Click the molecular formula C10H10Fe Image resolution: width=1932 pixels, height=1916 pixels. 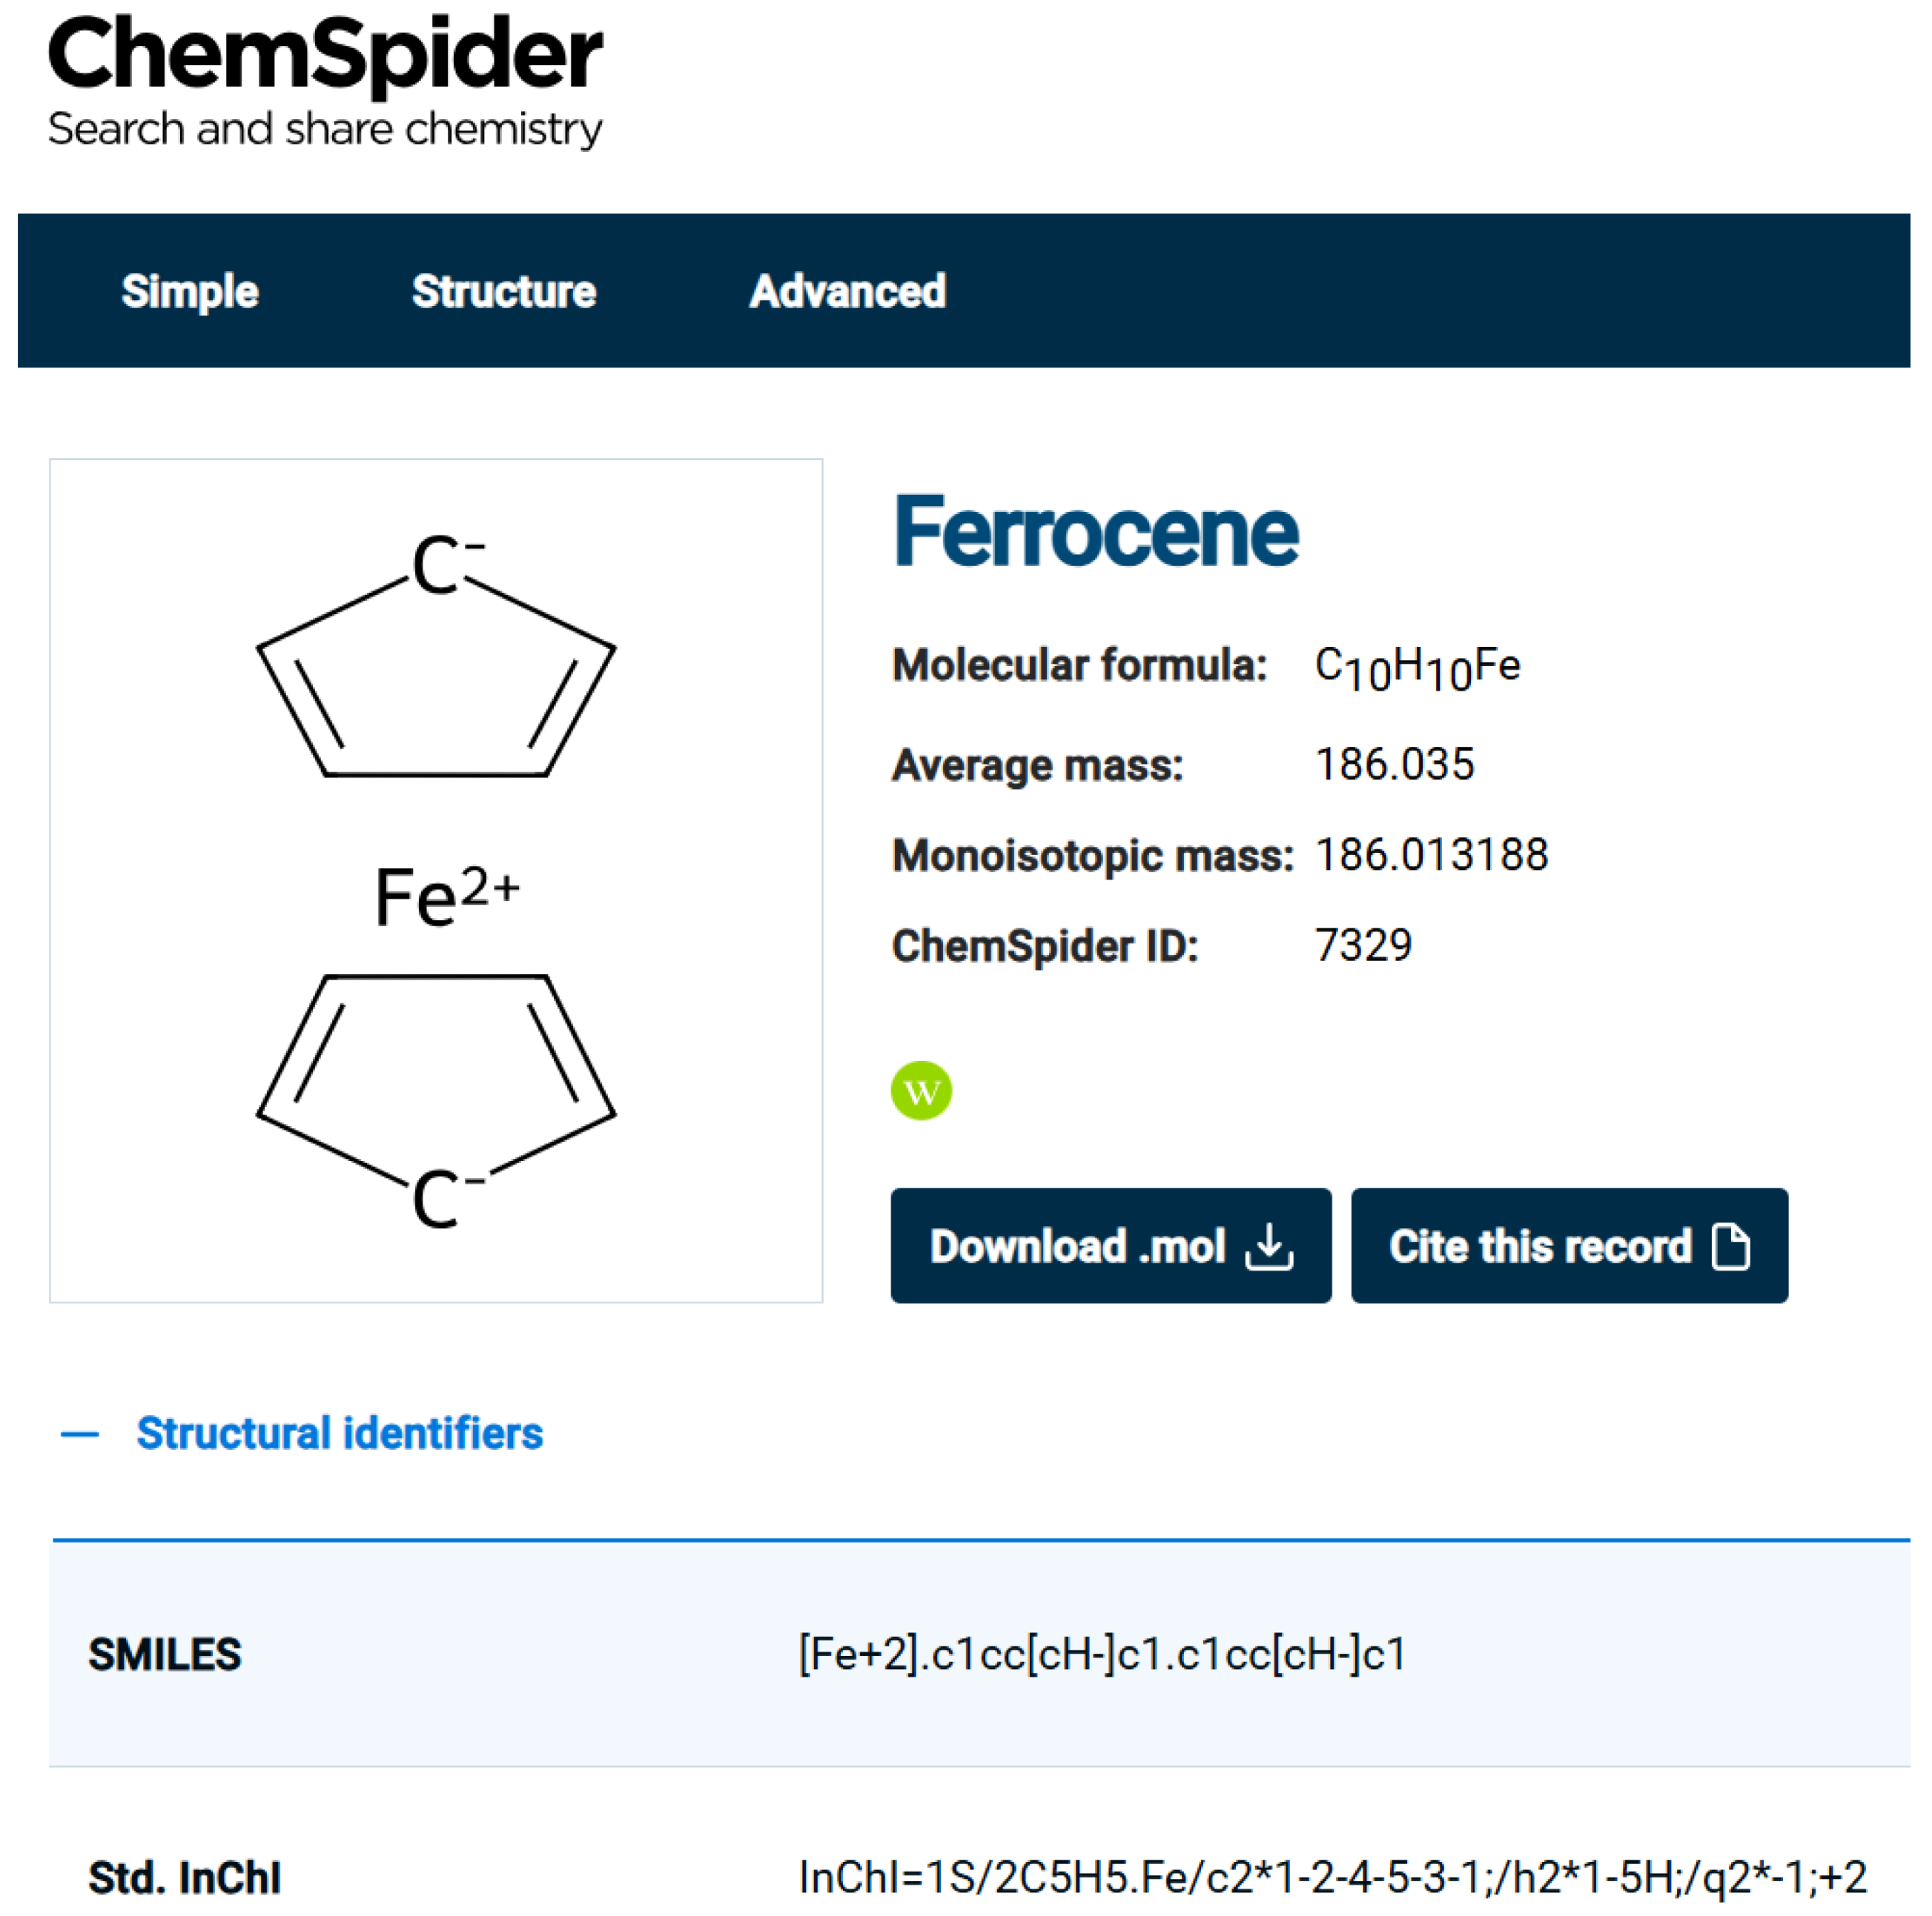(1417, 668)
